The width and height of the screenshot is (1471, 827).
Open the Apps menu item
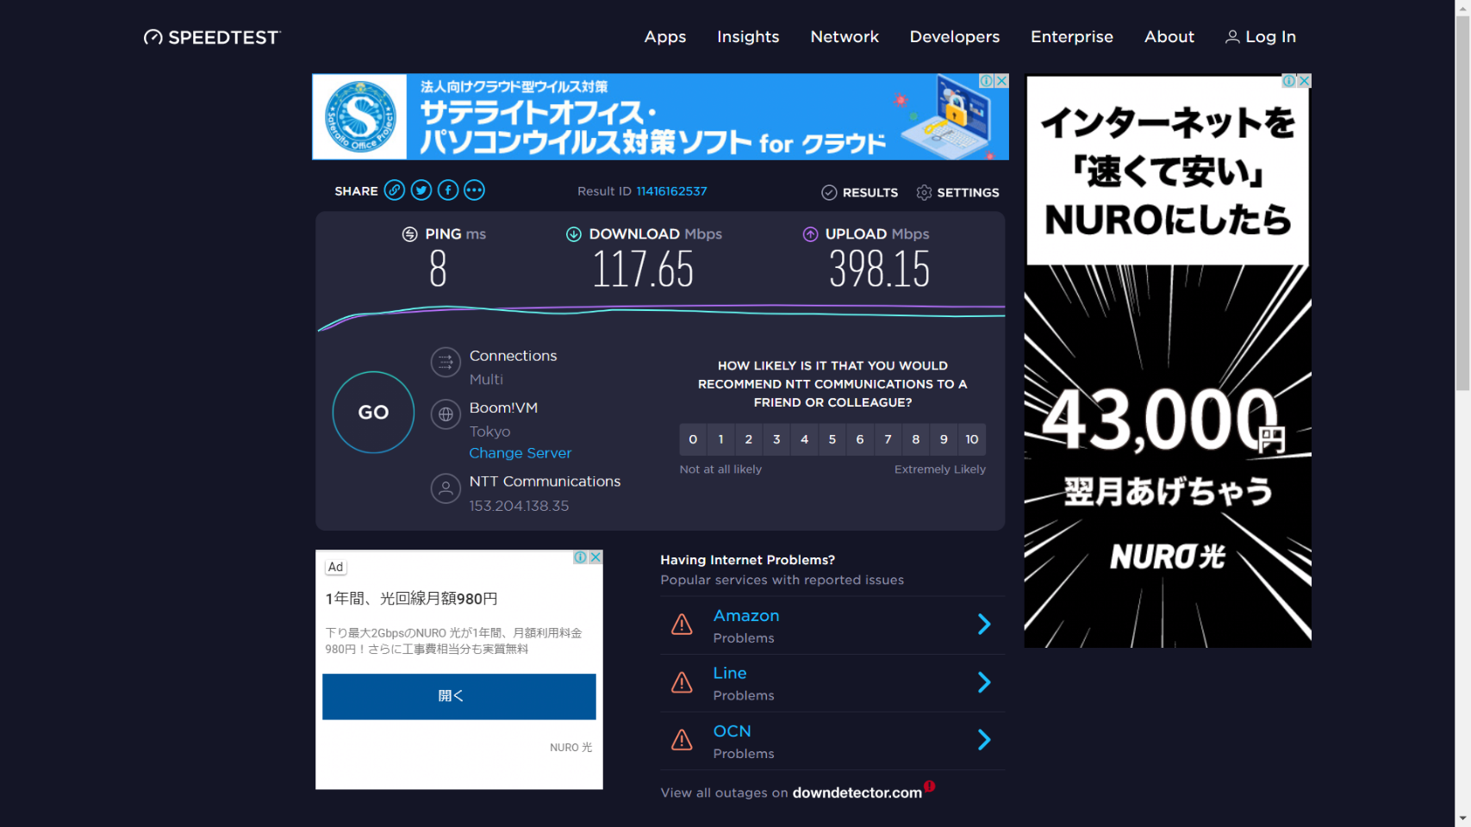point(664,37)
